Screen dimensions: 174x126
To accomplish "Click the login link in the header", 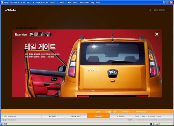I will coord(156,10).
